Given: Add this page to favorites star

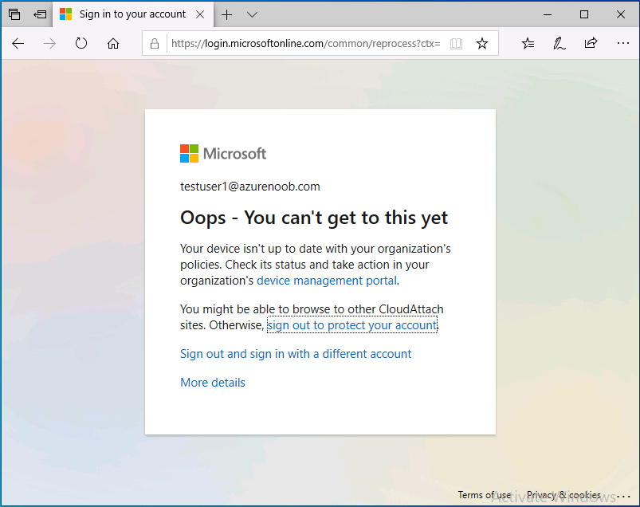Looking at the screenshot, I should point(482,43).
